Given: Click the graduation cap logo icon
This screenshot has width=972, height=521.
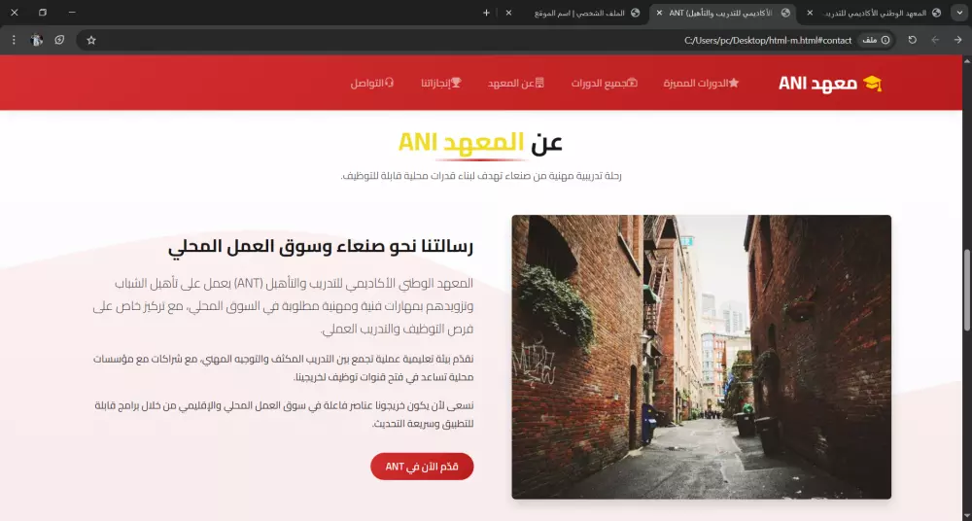Looking at the screenshot, I should coord(872,84).
